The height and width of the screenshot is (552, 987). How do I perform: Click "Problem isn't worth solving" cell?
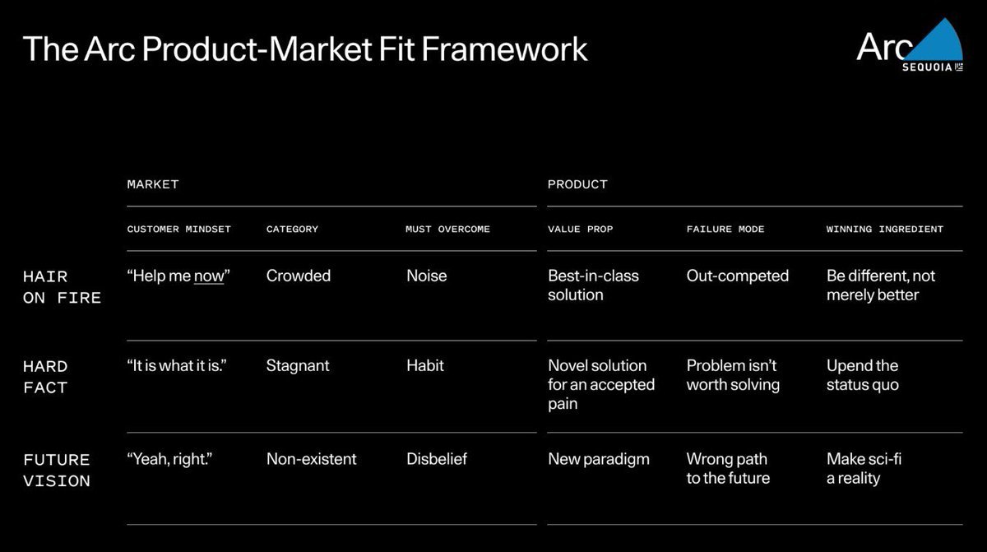[733, 375]
